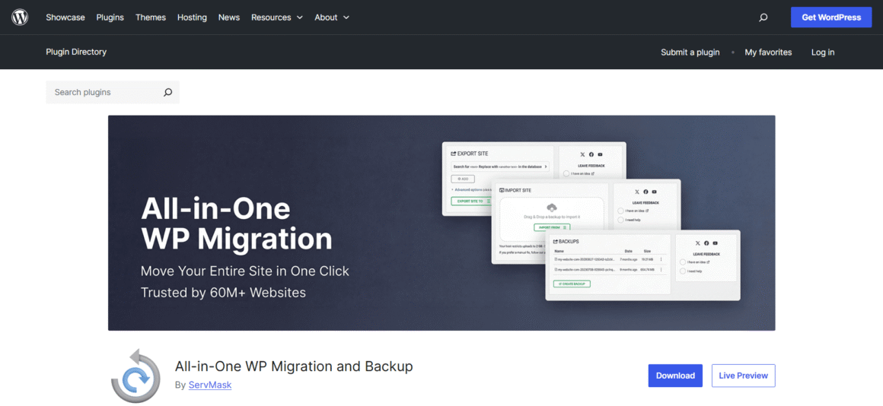Open the Plugin Directory link
Image resolution: width=883 pixels, height=406 pixels.
[x=76, y=52]
